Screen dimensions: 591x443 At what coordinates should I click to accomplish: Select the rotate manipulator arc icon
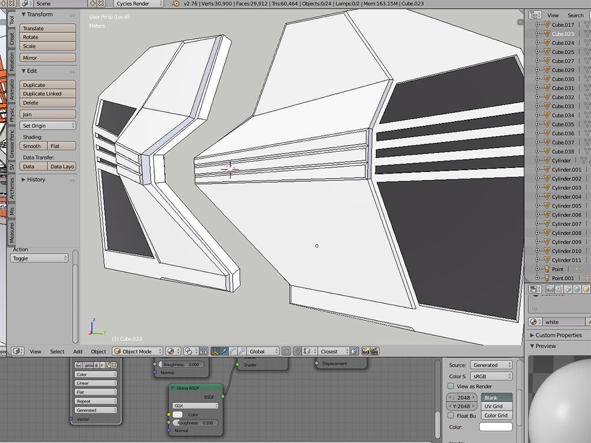coord(233,351)
